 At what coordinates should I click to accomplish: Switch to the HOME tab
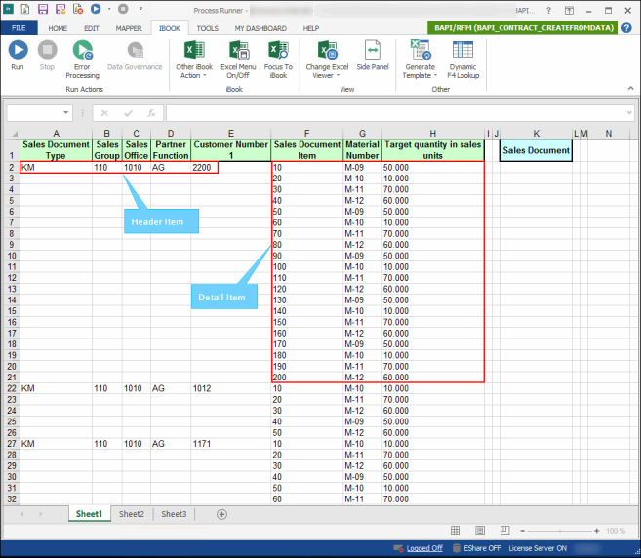coord(58,28)
